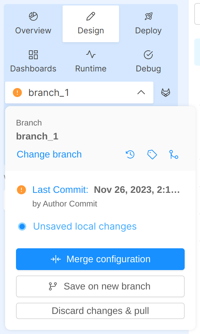This screenshot has width=200, height=334.
Task: Collapse the branch panel using the chevron
Action: (x=141, y=92)
